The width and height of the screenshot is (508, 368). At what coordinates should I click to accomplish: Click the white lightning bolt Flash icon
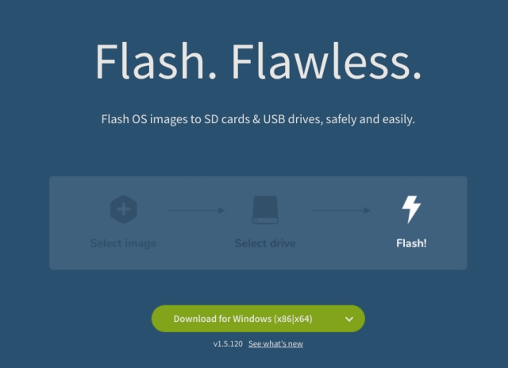411,209
